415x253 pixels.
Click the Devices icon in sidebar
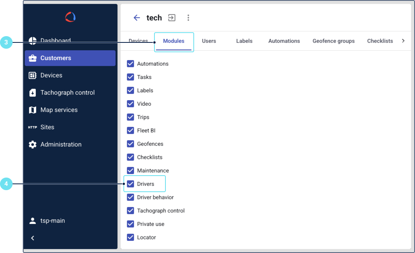33,75
